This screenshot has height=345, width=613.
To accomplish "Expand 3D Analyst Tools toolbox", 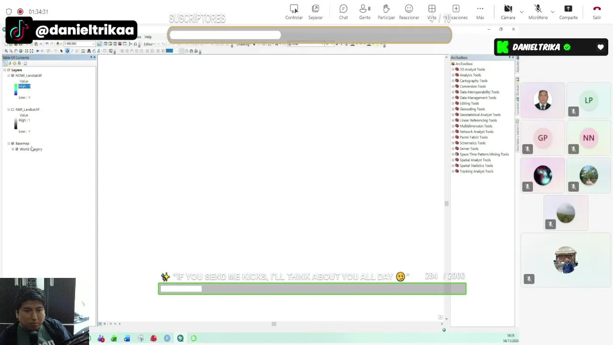I will tap(453, 69).
